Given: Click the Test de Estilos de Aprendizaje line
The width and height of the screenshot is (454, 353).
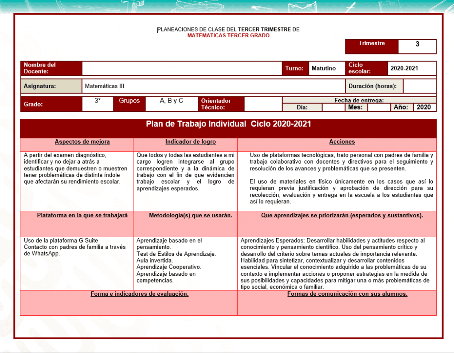Looking at the screenshot, I should pyautogui.click(x=176, y=254).
